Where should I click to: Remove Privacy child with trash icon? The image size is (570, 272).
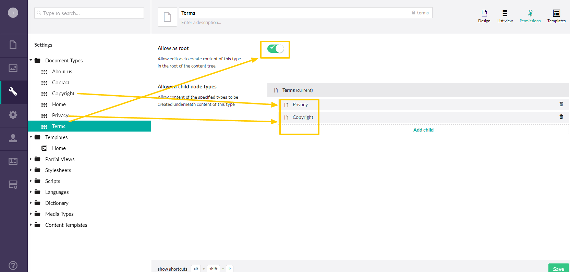click(x=561, y=104)
